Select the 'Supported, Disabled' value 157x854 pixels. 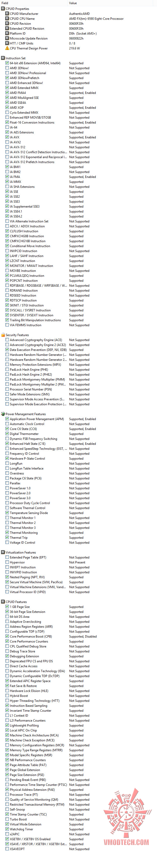coord(83,637)
